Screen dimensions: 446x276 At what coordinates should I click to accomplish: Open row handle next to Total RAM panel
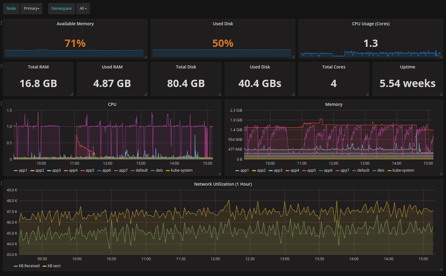(2, 66)
